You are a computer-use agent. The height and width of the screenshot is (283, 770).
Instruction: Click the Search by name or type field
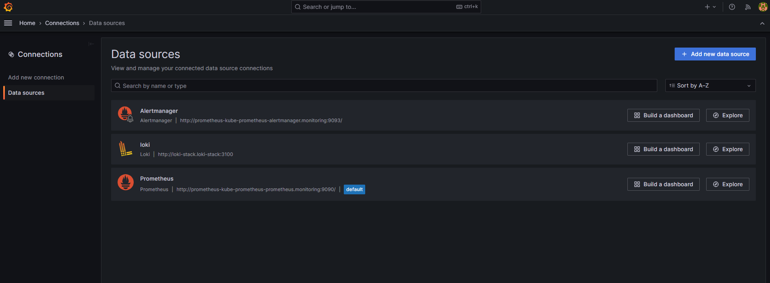tap(384, 85)
